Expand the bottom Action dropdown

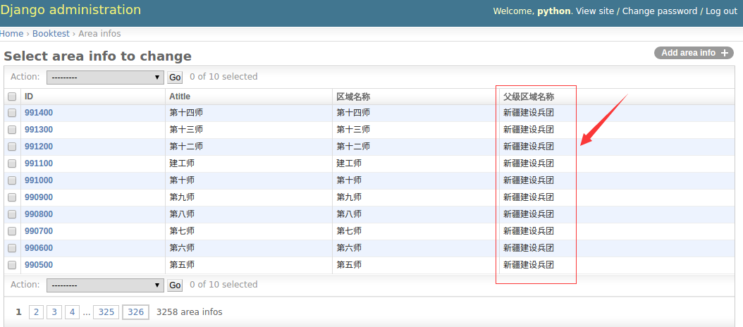(105, 285)
